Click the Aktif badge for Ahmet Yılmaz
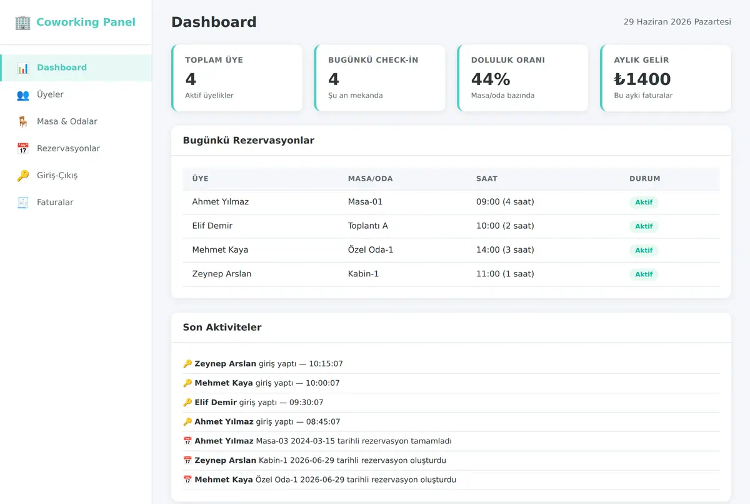750x504 pixels. tap(644, 203)
